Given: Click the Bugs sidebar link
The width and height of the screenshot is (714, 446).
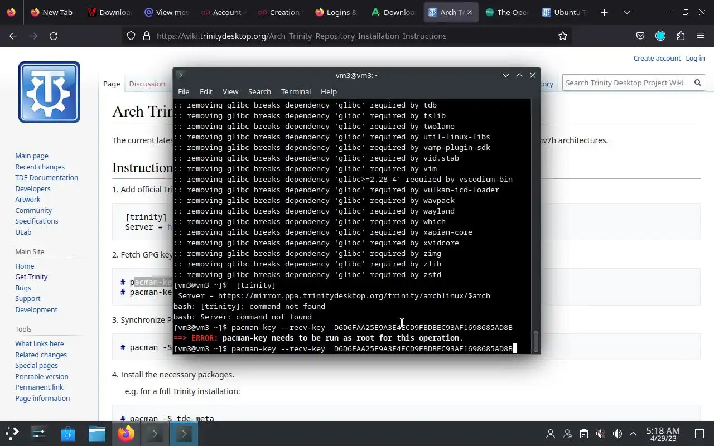Looking at the screenshot, I should pos(23,288).
